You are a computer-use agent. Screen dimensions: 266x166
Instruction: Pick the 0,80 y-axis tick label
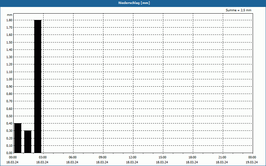tap(9, 94)
